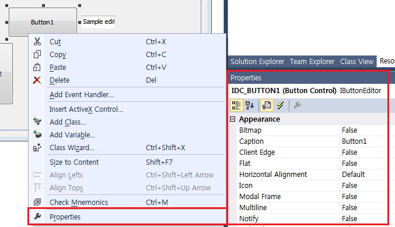
Task: Choose Check Mnemonics menu entry
Action: click(x=127, y=202)
